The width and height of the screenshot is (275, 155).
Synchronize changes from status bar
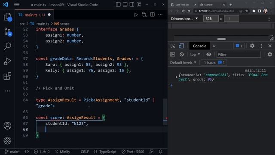(x=27, y=152)
